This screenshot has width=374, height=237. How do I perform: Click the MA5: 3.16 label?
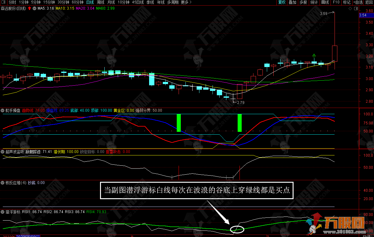(x=46, y=8)
